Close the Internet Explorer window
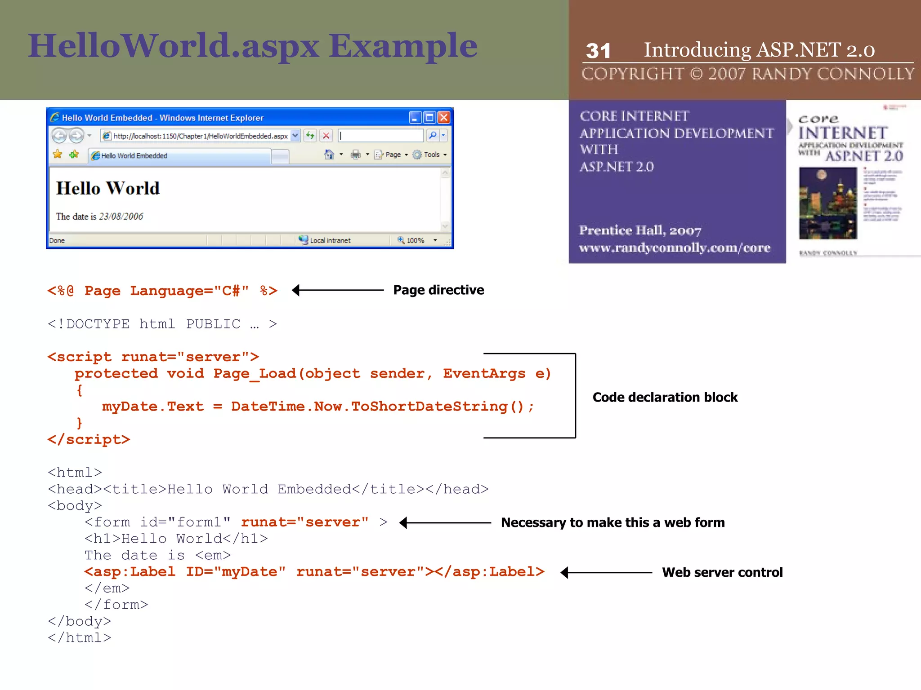921x690 pixels. click(444, 118)
